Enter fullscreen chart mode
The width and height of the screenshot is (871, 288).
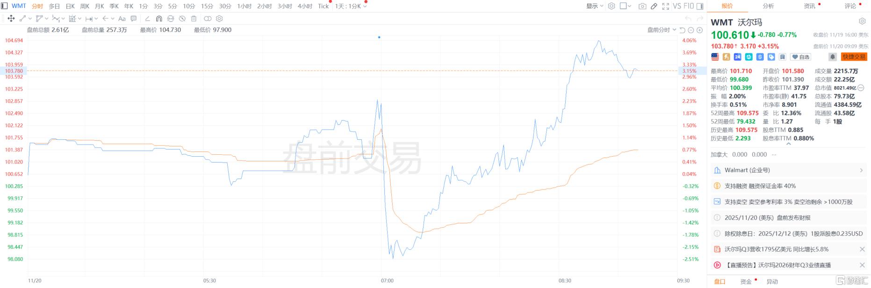[665, 6]
